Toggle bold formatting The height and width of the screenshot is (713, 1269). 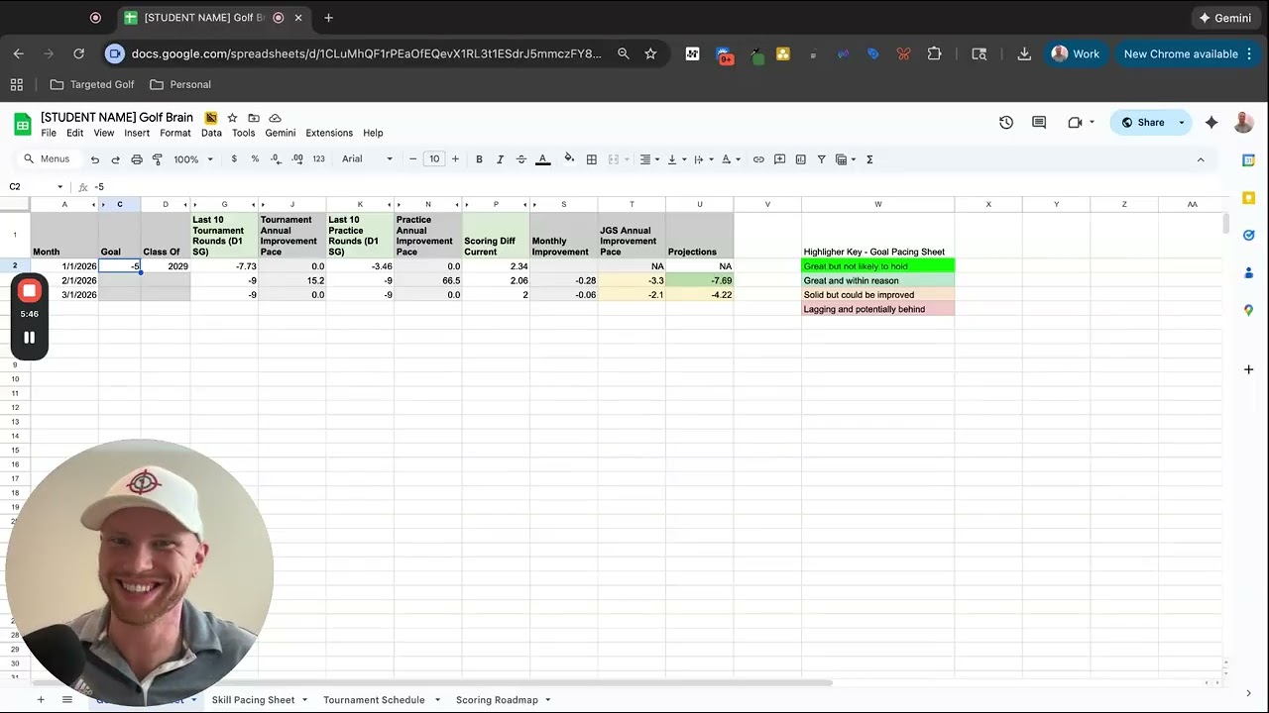tap(479, 159)
